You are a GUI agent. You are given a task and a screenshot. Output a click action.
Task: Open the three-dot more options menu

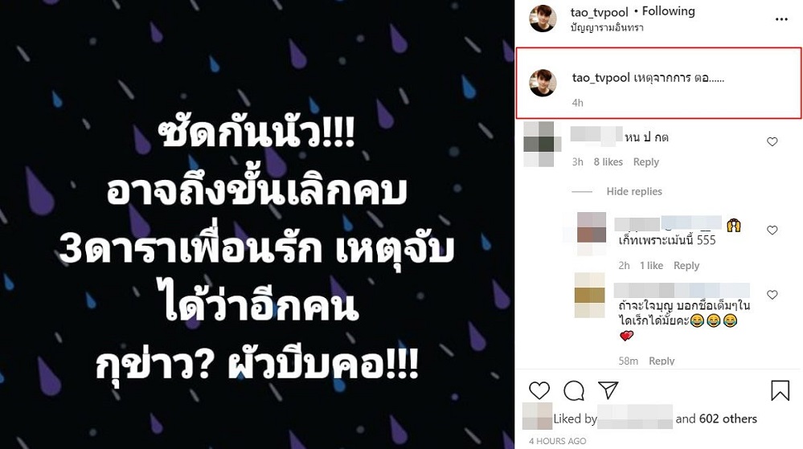click(781, 19)
